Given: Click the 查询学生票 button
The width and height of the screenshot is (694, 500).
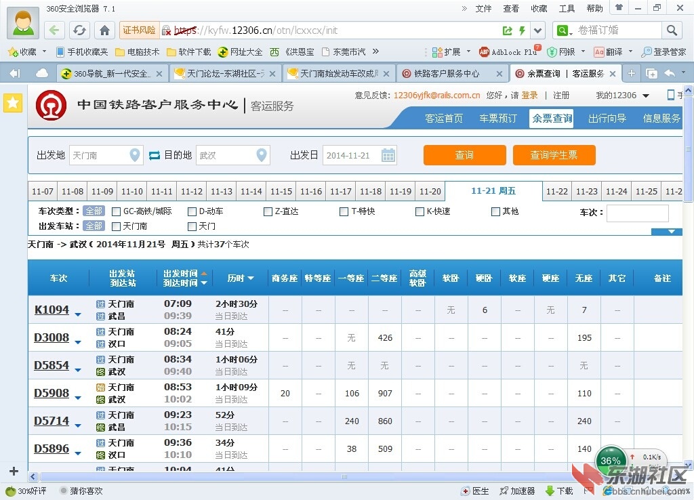Looking at the screenshot, I should click(554, 155).
